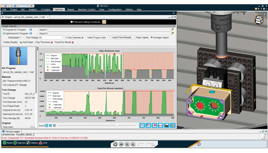Save the Optimized NC Program via disk icon

point(31,33)
